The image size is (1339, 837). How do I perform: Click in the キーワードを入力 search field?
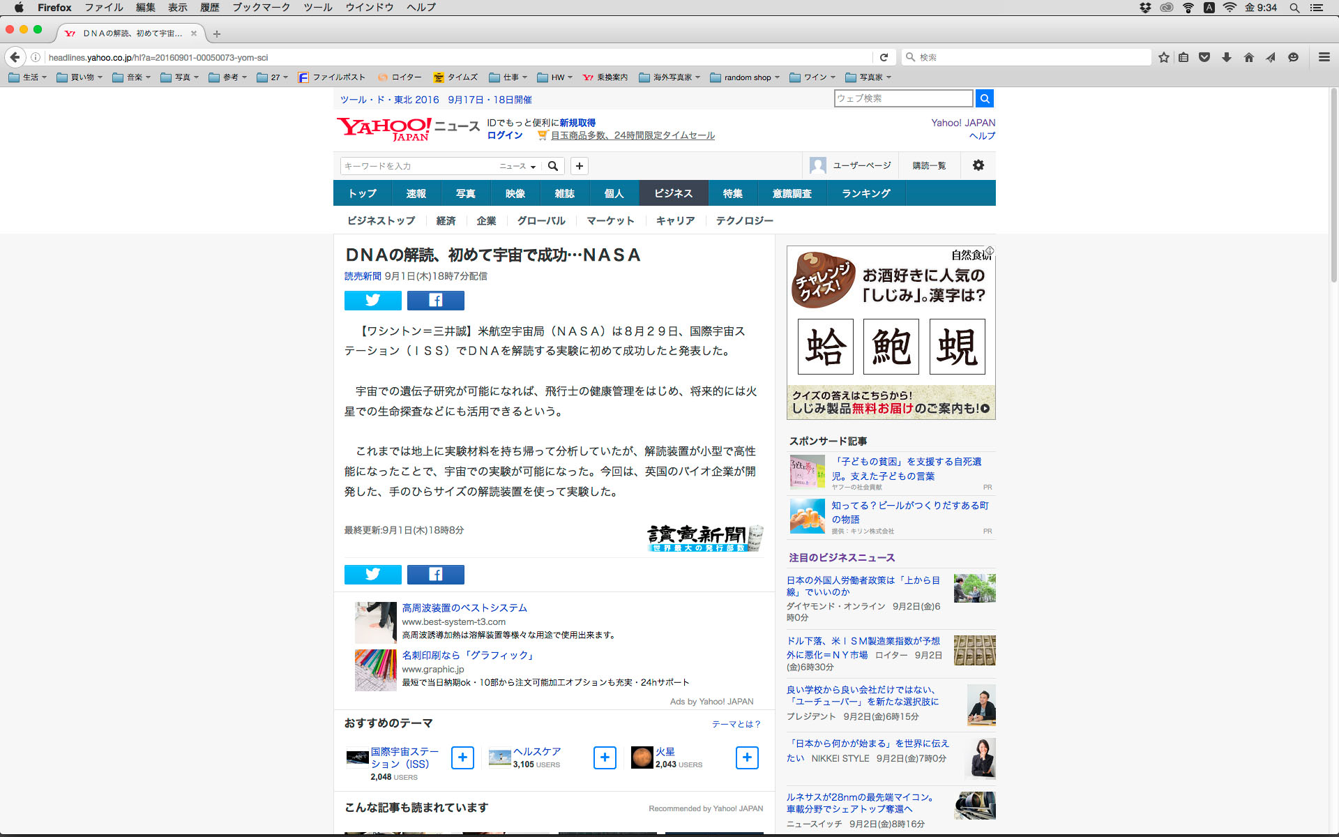click(418, 166)
